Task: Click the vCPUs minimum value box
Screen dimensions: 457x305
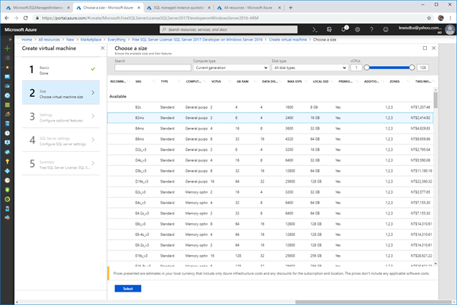Action: 356,68
